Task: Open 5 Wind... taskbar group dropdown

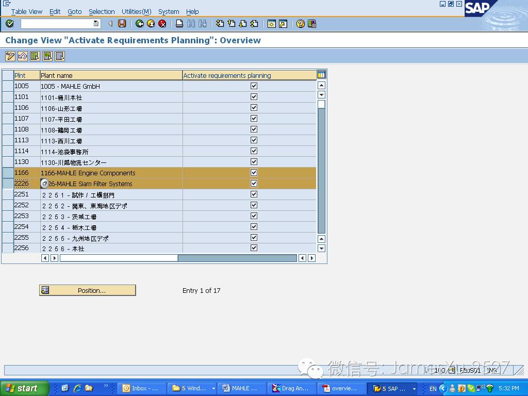Action: pos(213,389)
